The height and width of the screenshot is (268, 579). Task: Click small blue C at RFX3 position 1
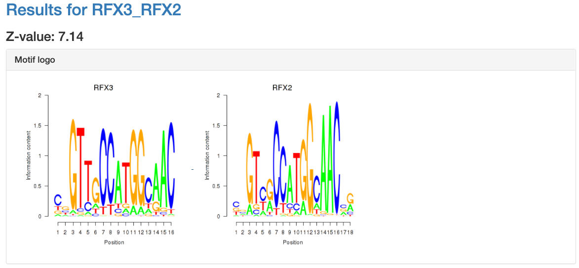pyautogui.click(x=58, y=200)
